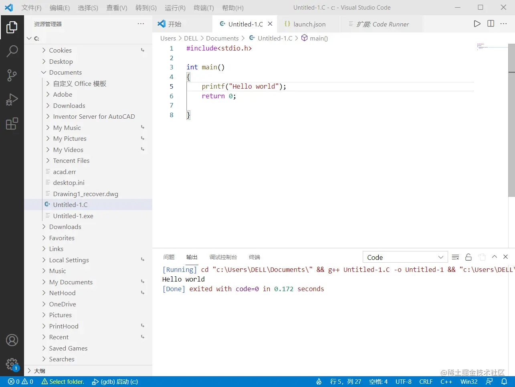Click the (gdb) 启动 debug launcher
The image size is (515, 387).
point(115,382)
